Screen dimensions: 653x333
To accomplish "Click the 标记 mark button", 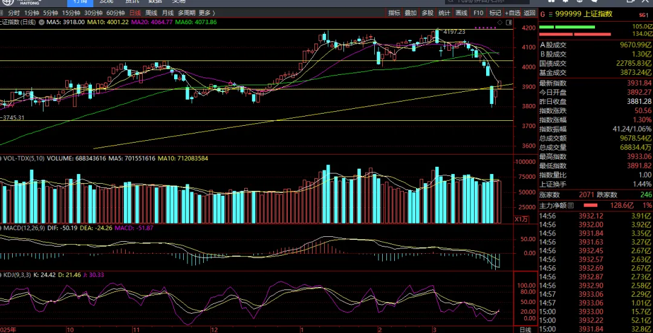I will click(x=495, y=13).
